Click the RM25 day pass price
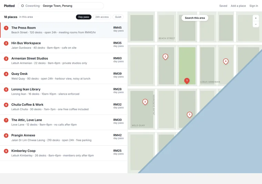This screenshot has width=262, height=184. 119,152
